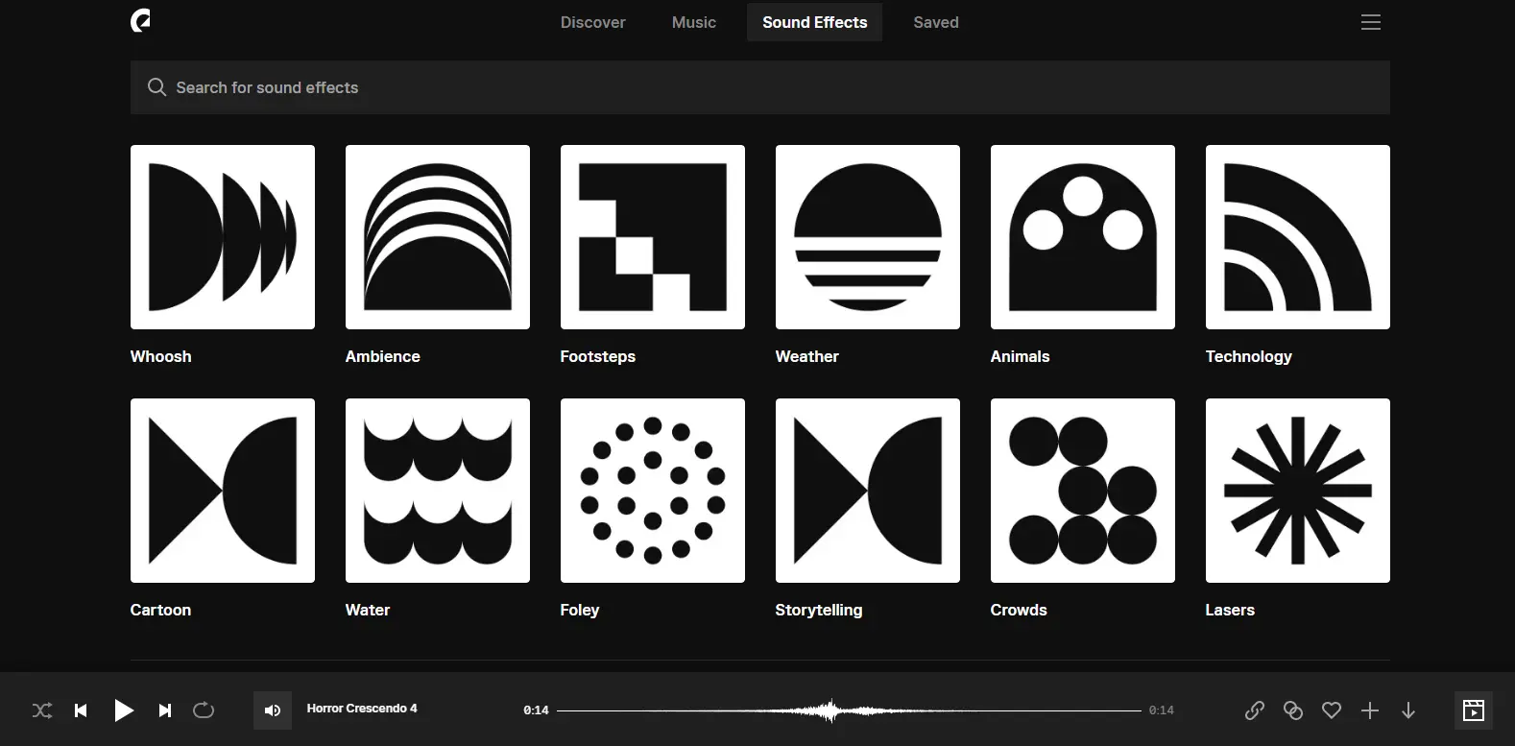Play Horror Crescendo 4
This screenshot has width=1515, height=746.
(124, 710)
